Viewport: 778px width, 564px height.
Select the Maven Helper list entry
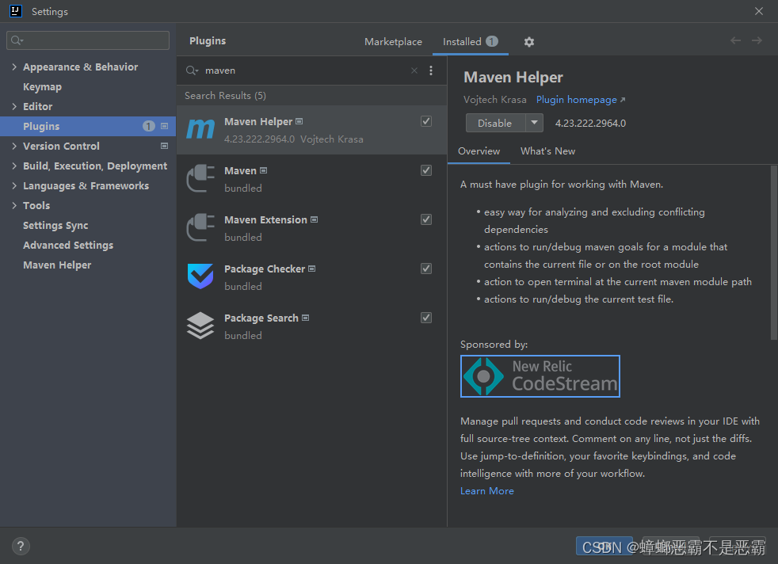(x=311, y=130)
